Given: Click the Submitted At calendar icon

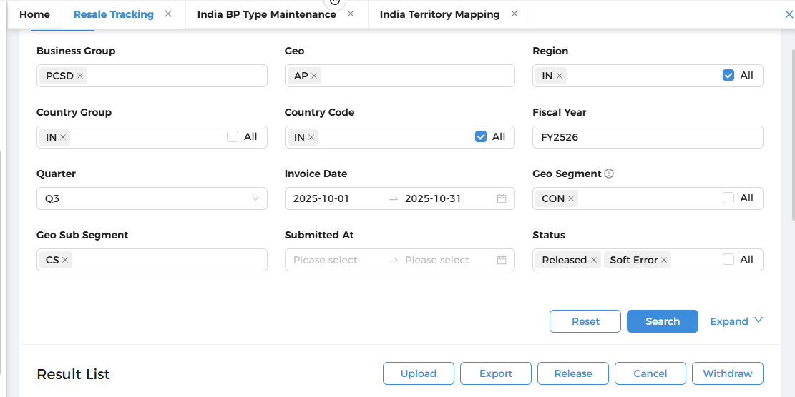Looking at the screenshot, I should coord(502,260).
